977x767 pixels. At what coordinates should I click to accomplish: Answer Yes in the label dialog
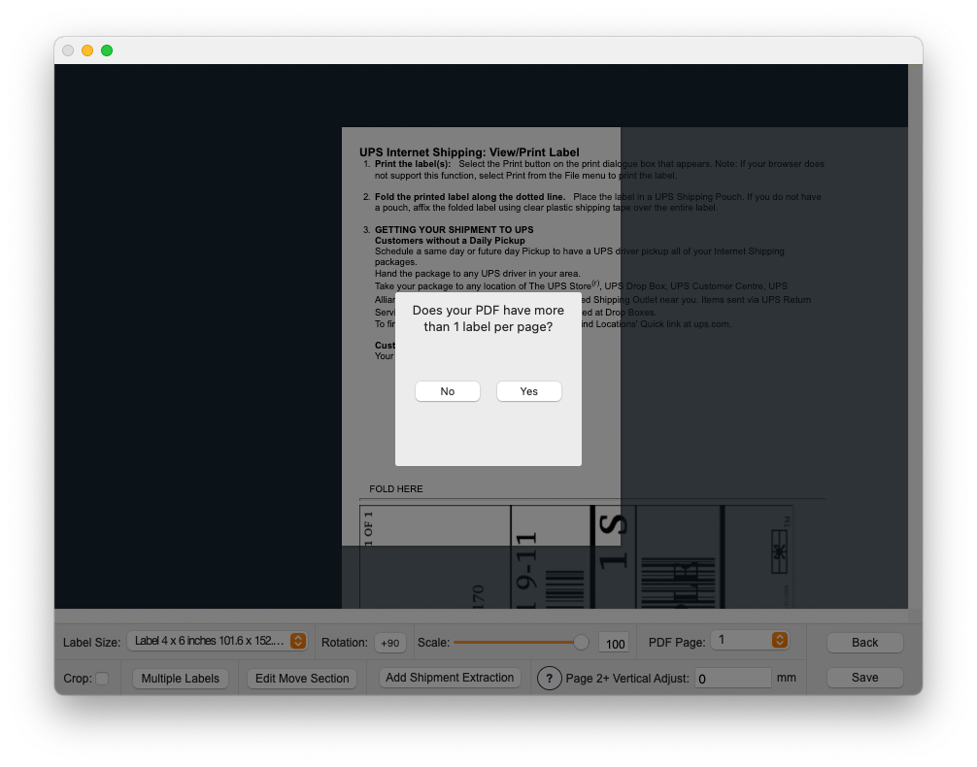(x=529, y=391)
